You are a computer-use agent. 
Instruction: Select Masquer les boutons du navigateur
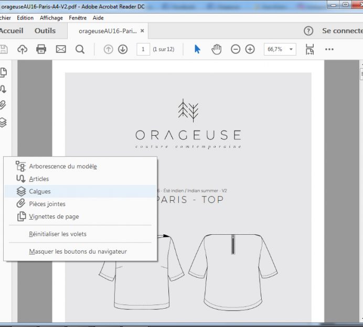click(x=81, y=252)
